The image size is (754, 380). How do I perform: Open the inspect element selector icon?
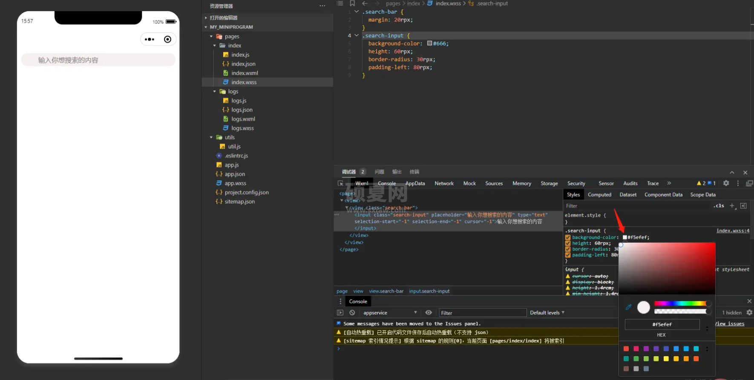pos(340,183)
